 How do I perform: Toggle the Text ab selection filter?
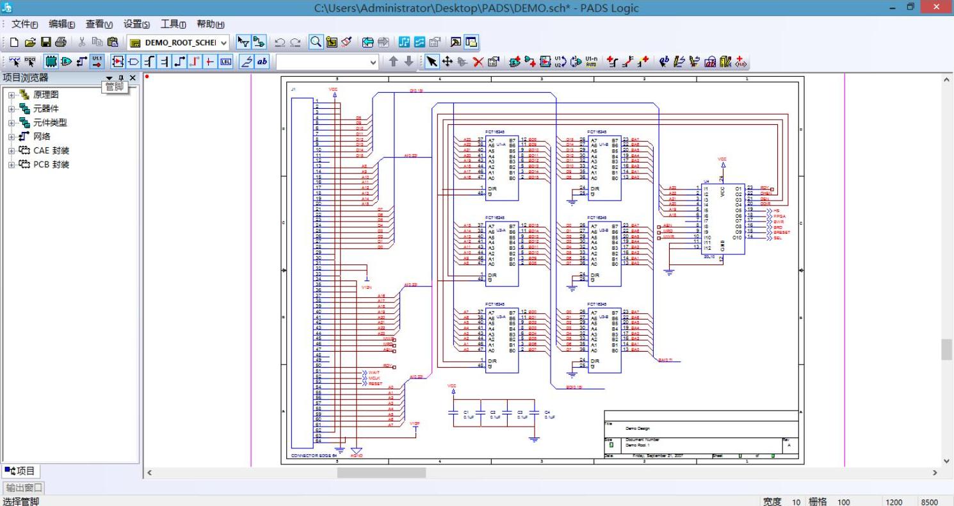coord(262,61)
